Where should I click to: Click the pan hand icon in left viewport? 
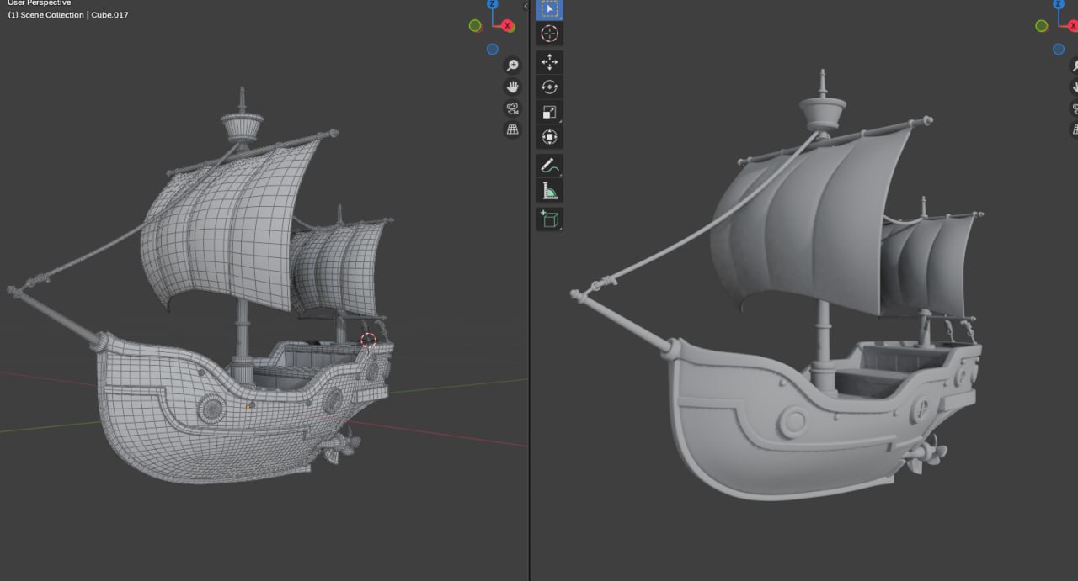pyautogui.click(x=512, y=87)
